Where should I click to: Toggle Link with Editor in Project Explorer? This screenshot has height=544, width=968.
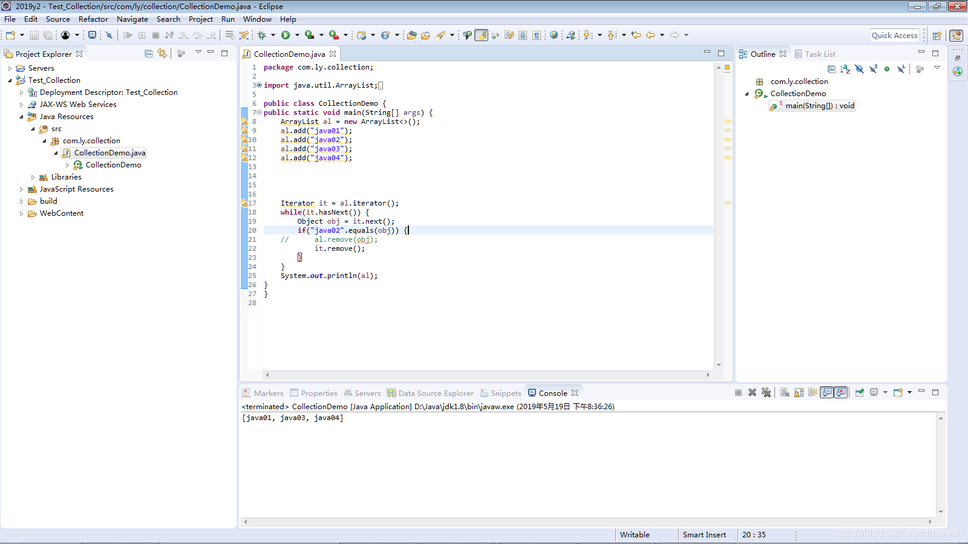[162, 54]
